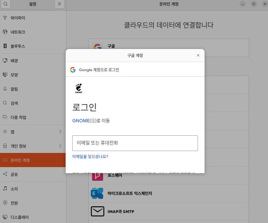Open 블루투스 settings panel

click(x=33, y=46)
